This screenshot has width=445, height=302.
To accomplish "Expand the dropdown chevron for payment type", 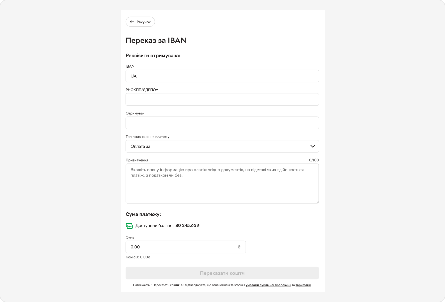I will pyautogui.click(x=312, y=146).
